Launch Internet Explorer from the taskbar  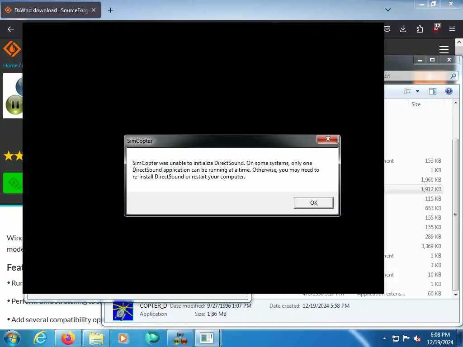[40, 338]
